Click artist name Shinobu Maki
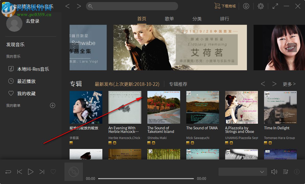The width and height of the screenshot is (305, 184). (x=157, y=138)
